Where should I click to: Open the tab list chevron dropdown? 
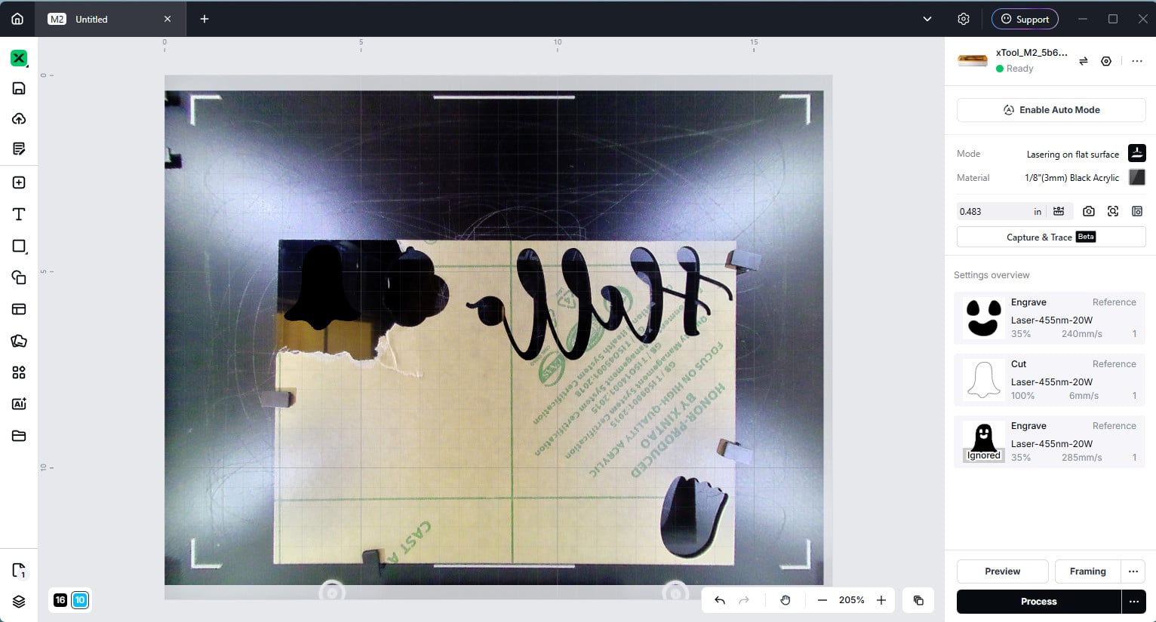927,19
